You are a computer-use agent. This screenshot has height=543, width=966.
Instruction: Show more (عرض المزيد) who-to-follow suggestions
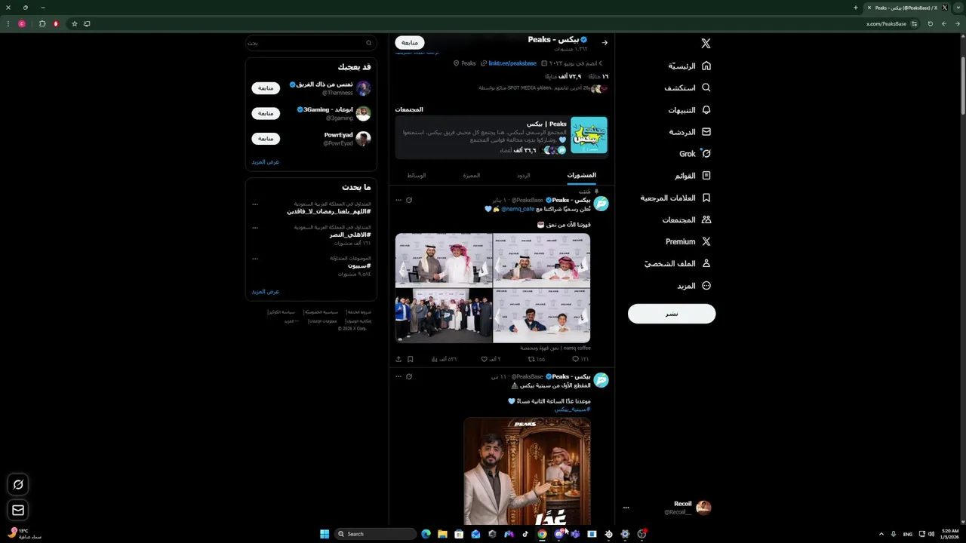pyautogui.click(x=266, y=162)
